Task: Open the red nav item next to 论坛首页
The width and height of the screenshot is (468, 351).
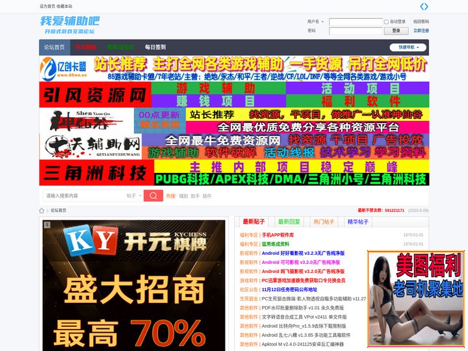Action: click(86, 47)
